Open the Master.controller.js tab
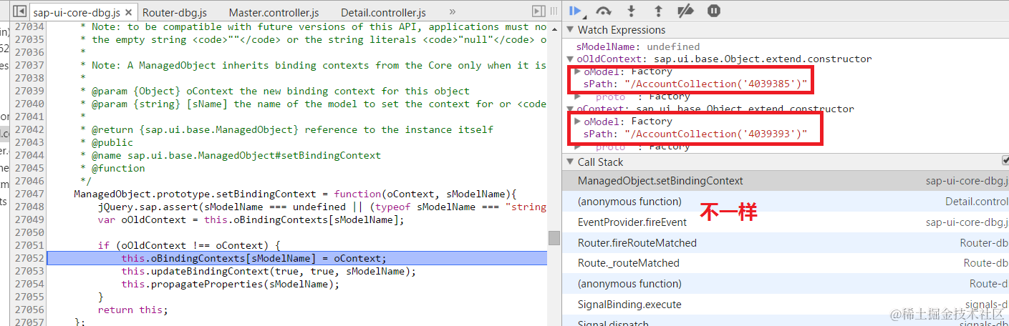The height and width of the screenshot is (326, 1009). [274, 13]
